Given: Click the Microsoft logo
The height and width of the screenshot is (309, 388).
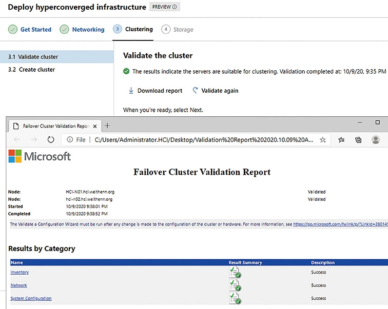Looking at the screenshot, I should (40, 156).
